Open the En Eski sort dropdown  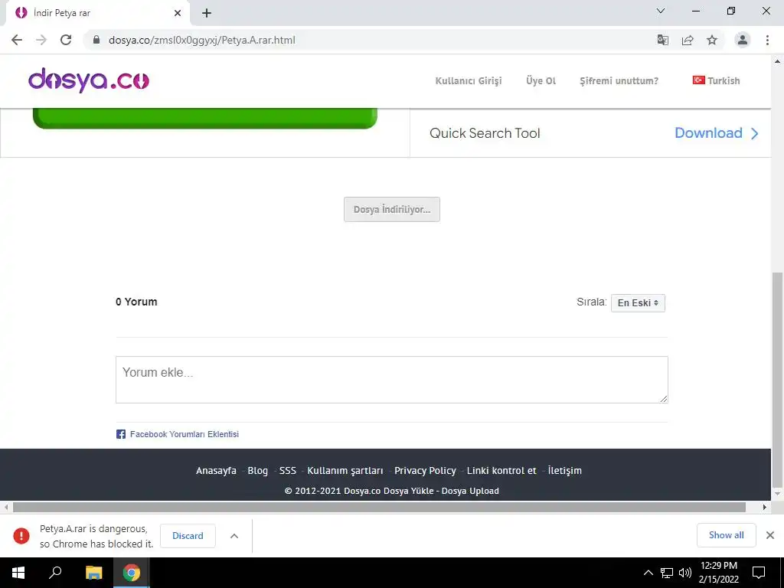pos(638,303)
